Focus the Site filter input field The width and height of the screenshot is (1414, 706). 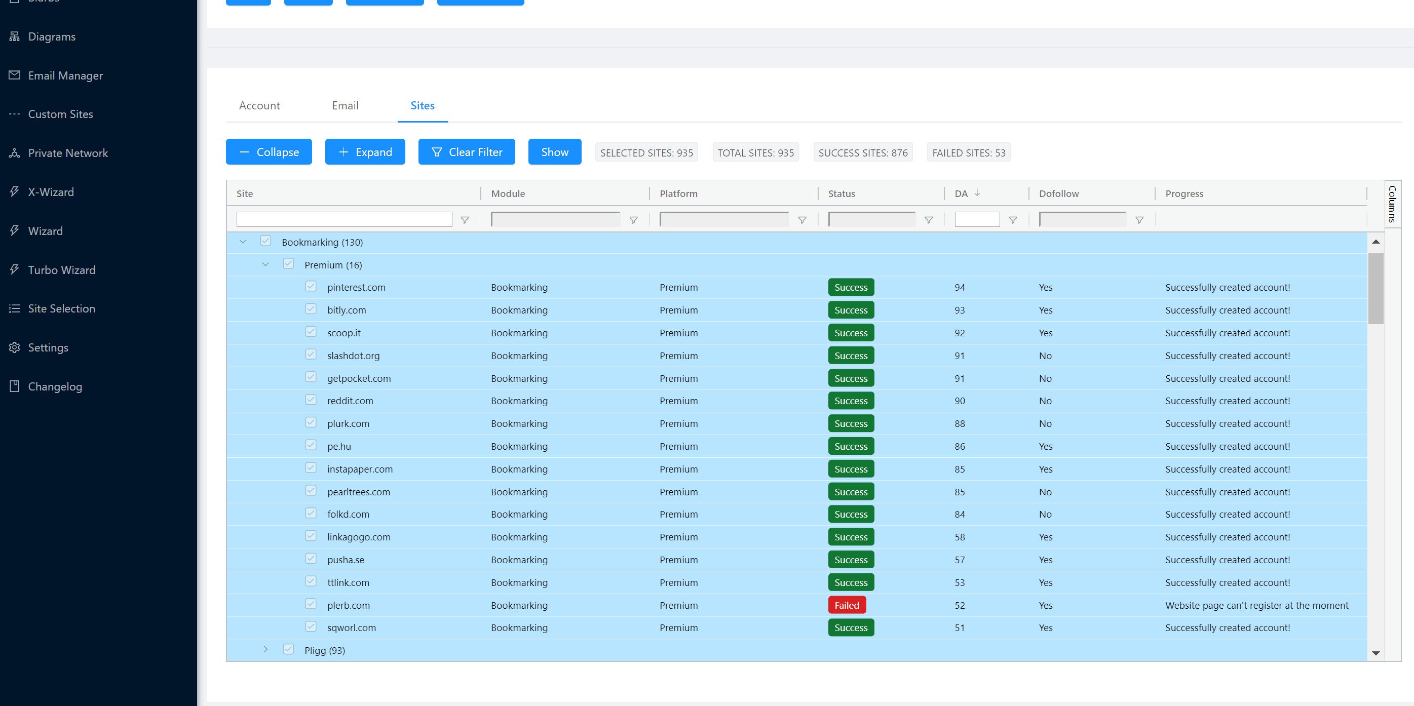[x=344, y=219]
